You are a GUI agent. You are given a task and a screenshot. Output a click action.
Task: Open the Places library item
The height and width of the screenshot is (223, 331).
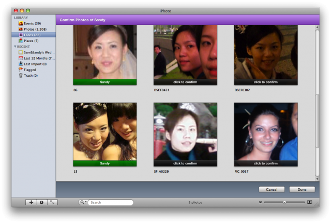tap(32, 40)
